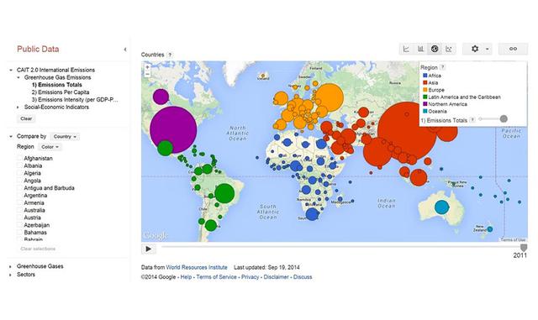Check the Angola checkbox
This screenshot has height=320, width=538.
click(19, 181)
